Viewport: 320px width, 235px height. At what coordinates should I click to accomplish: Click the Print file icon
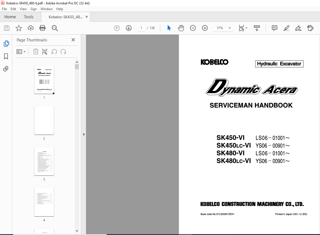(42, 28)
